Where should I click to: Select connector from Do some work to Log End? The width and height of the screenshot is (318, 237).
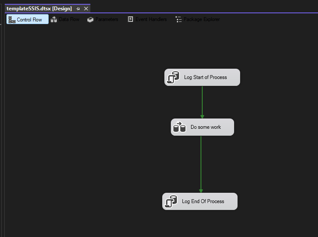point(201,163)
